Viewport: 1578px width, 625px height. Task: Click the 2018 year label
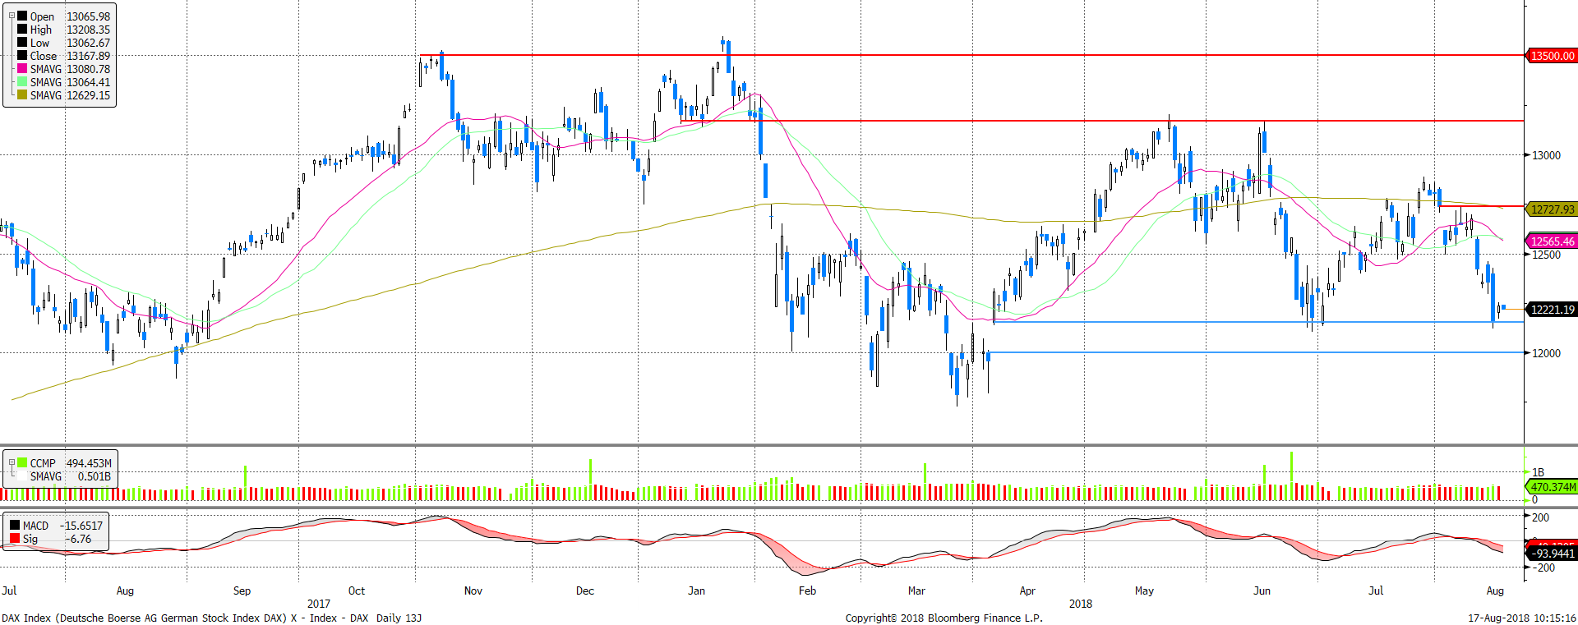(1081, 604)
